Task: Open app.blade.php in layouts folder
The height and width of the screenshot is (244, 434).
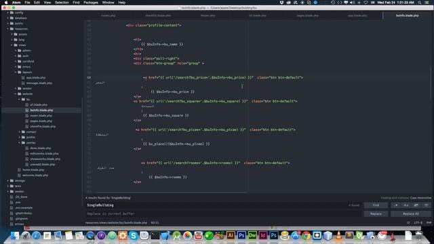Action: (36, 77)
